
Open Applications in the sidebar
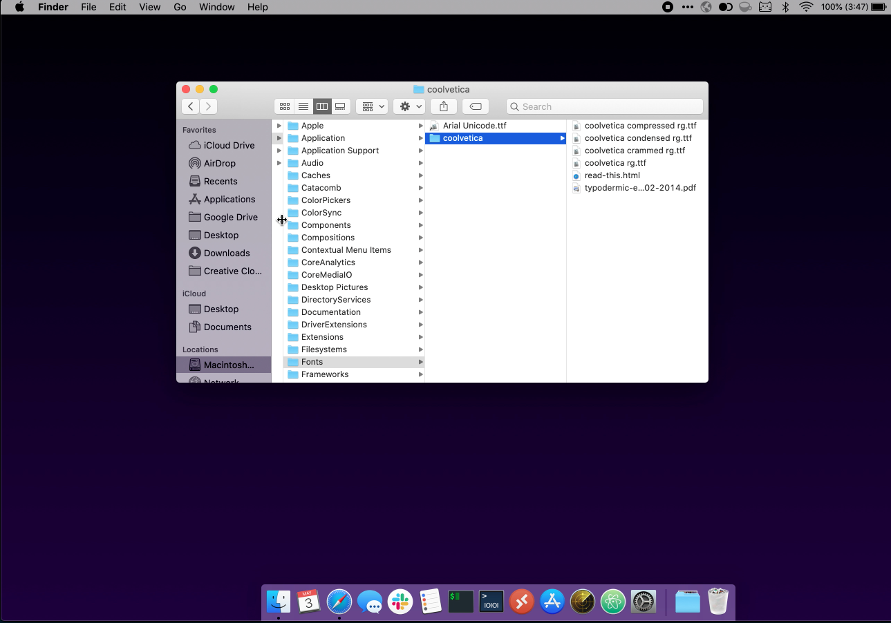[223, 199]
